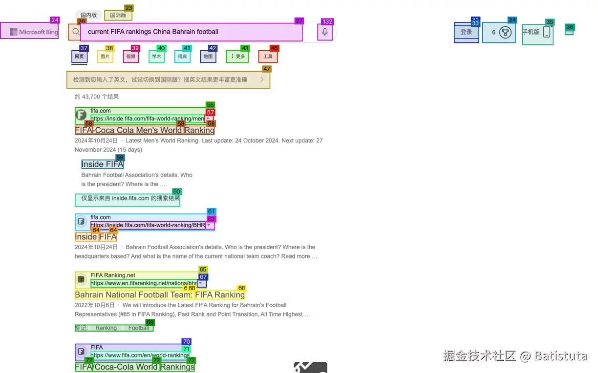
Task: Click the fifa.com favicon for the men's ranking result
Action: tap(81, 116)
